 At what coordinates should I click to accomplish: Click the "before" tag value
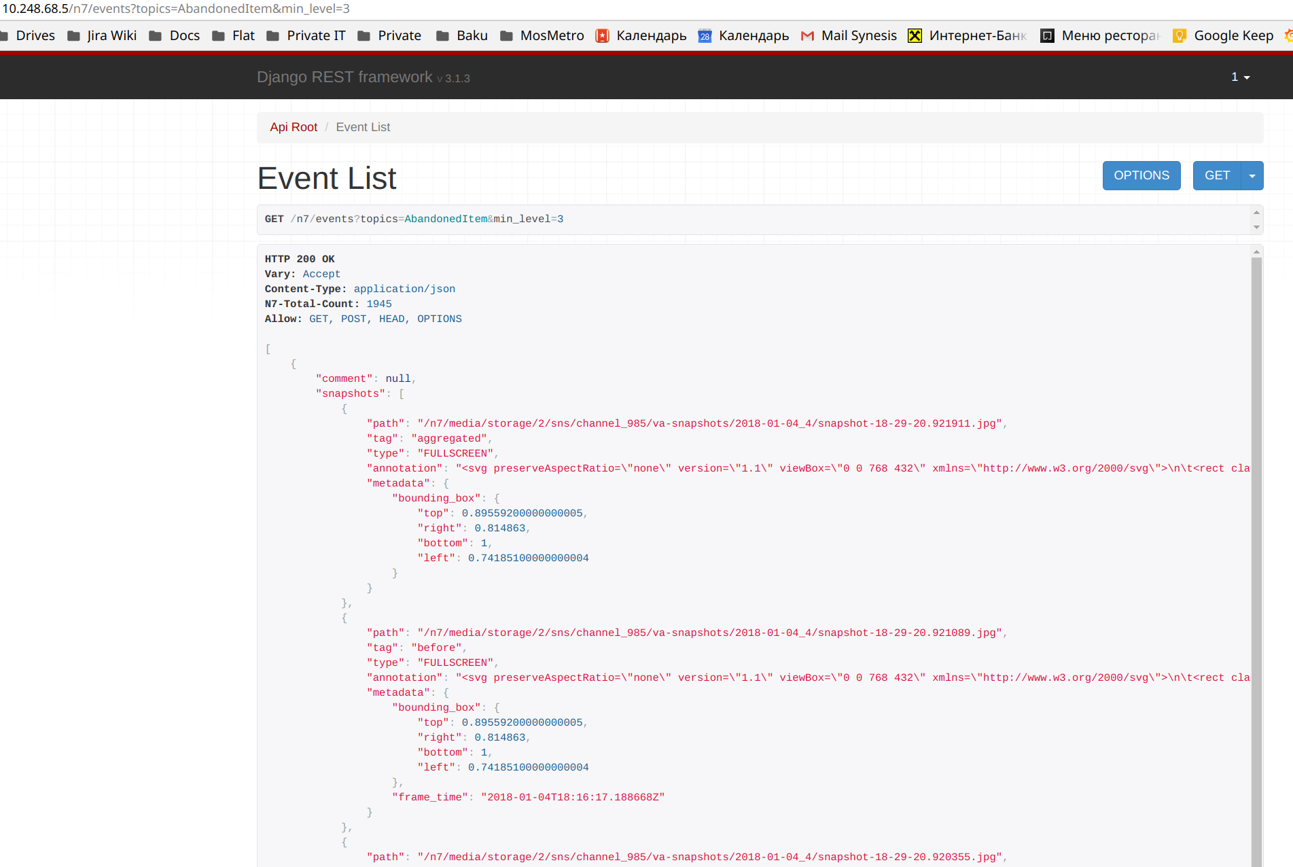click(436, 648)
